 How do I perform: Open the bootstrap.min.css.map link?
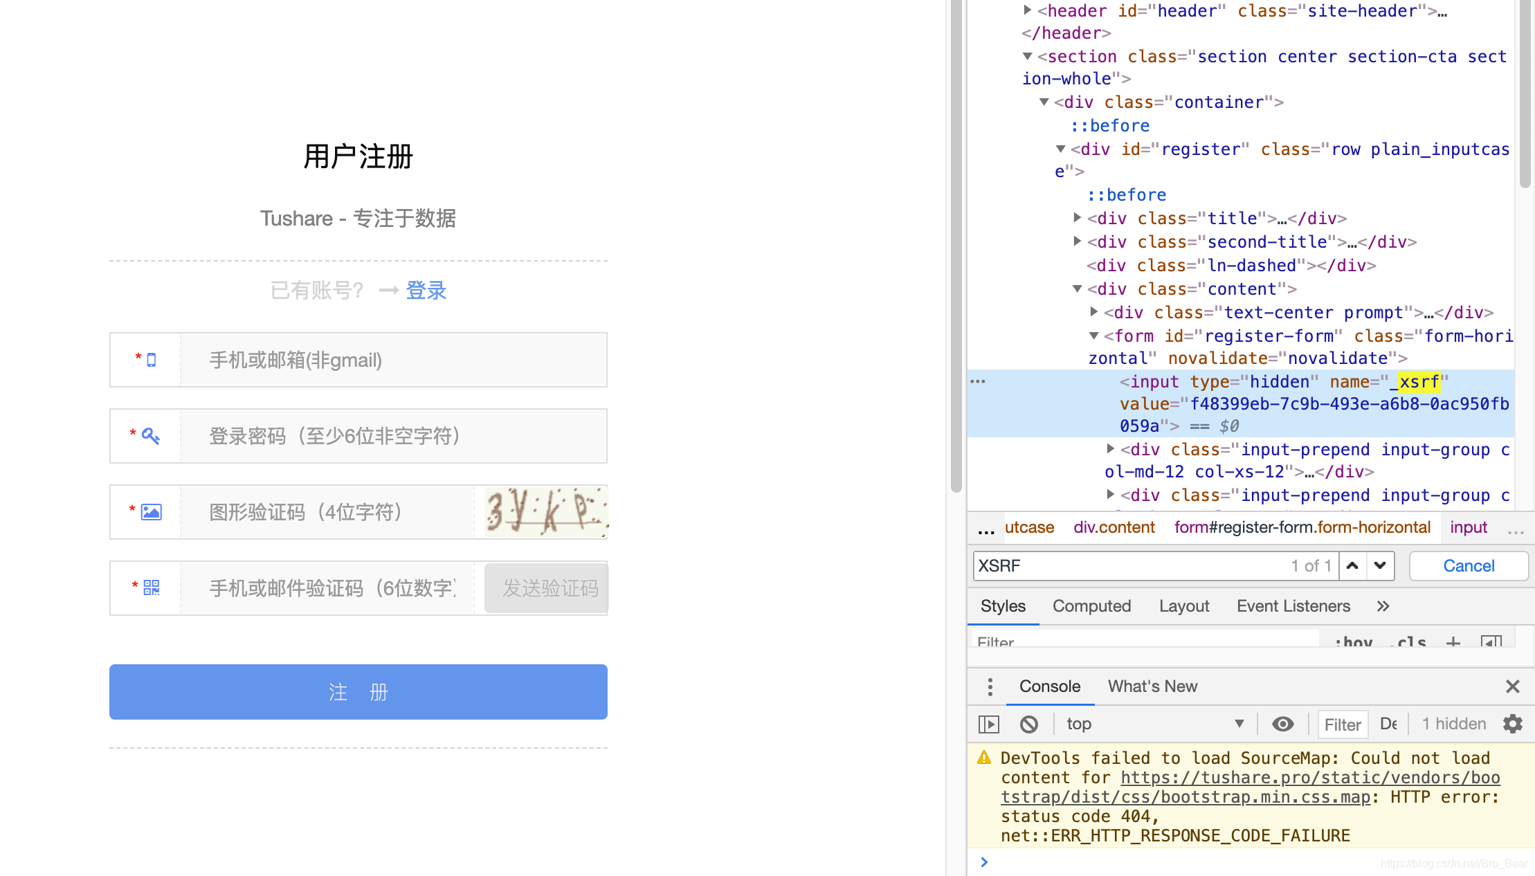point(1251,787)
